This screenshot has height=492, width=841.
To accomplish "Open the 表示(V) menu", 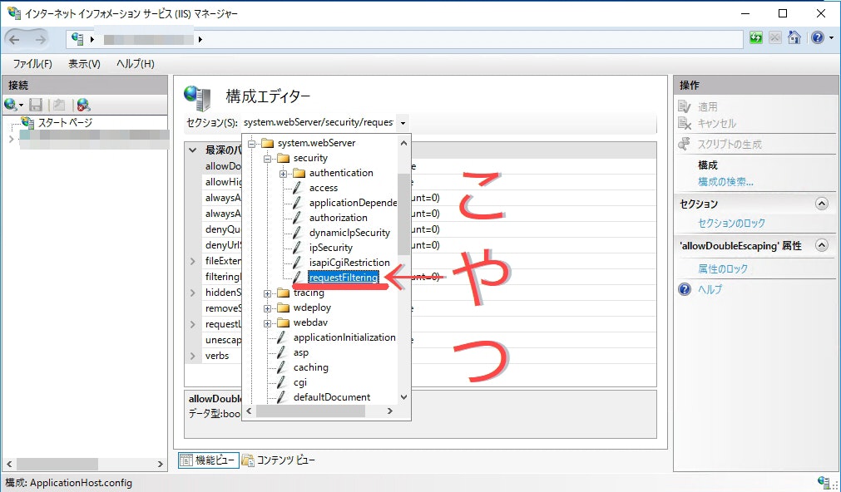I will click(84, 64).
